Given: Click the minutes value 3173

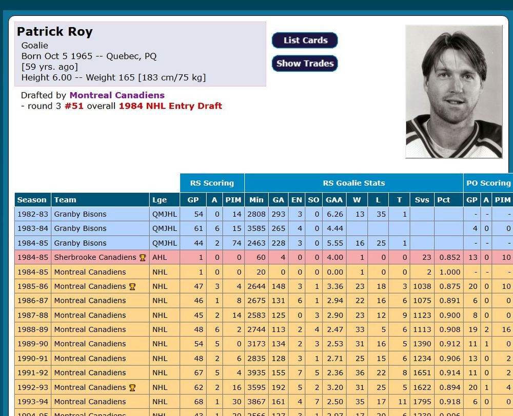Looking at the screenshot, I should 256,344.
